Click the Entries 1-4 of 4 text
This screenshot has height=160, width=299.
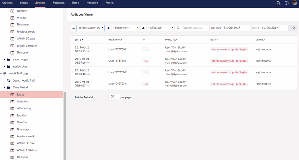click(84, 98)
